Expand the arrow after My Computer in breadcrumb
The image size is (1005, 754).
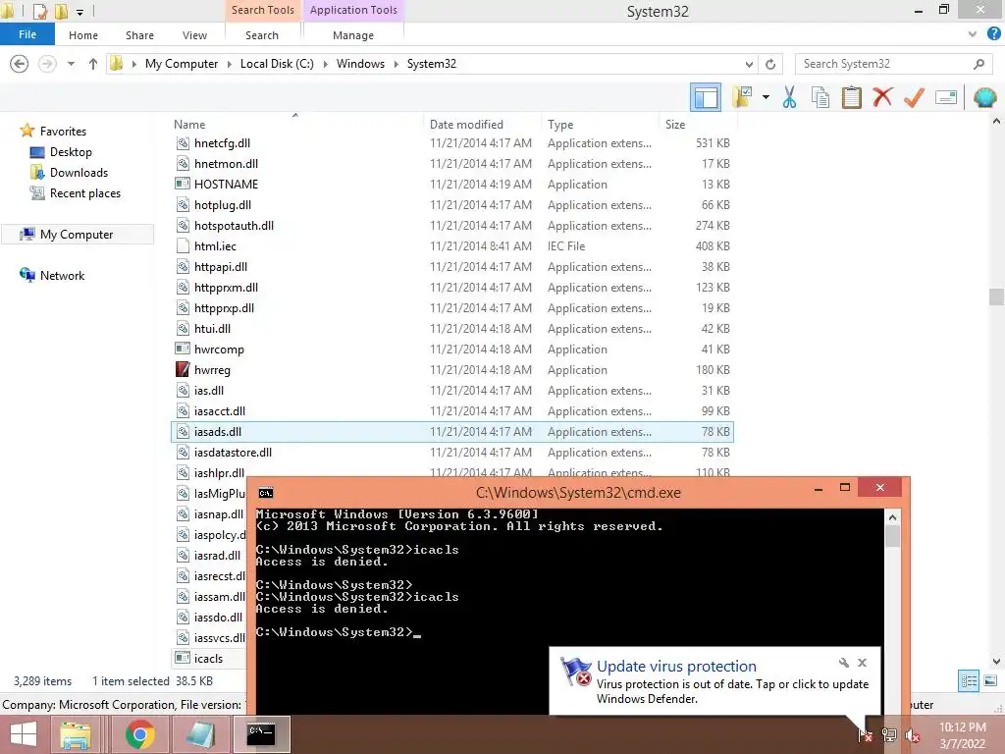click(230, 64)
